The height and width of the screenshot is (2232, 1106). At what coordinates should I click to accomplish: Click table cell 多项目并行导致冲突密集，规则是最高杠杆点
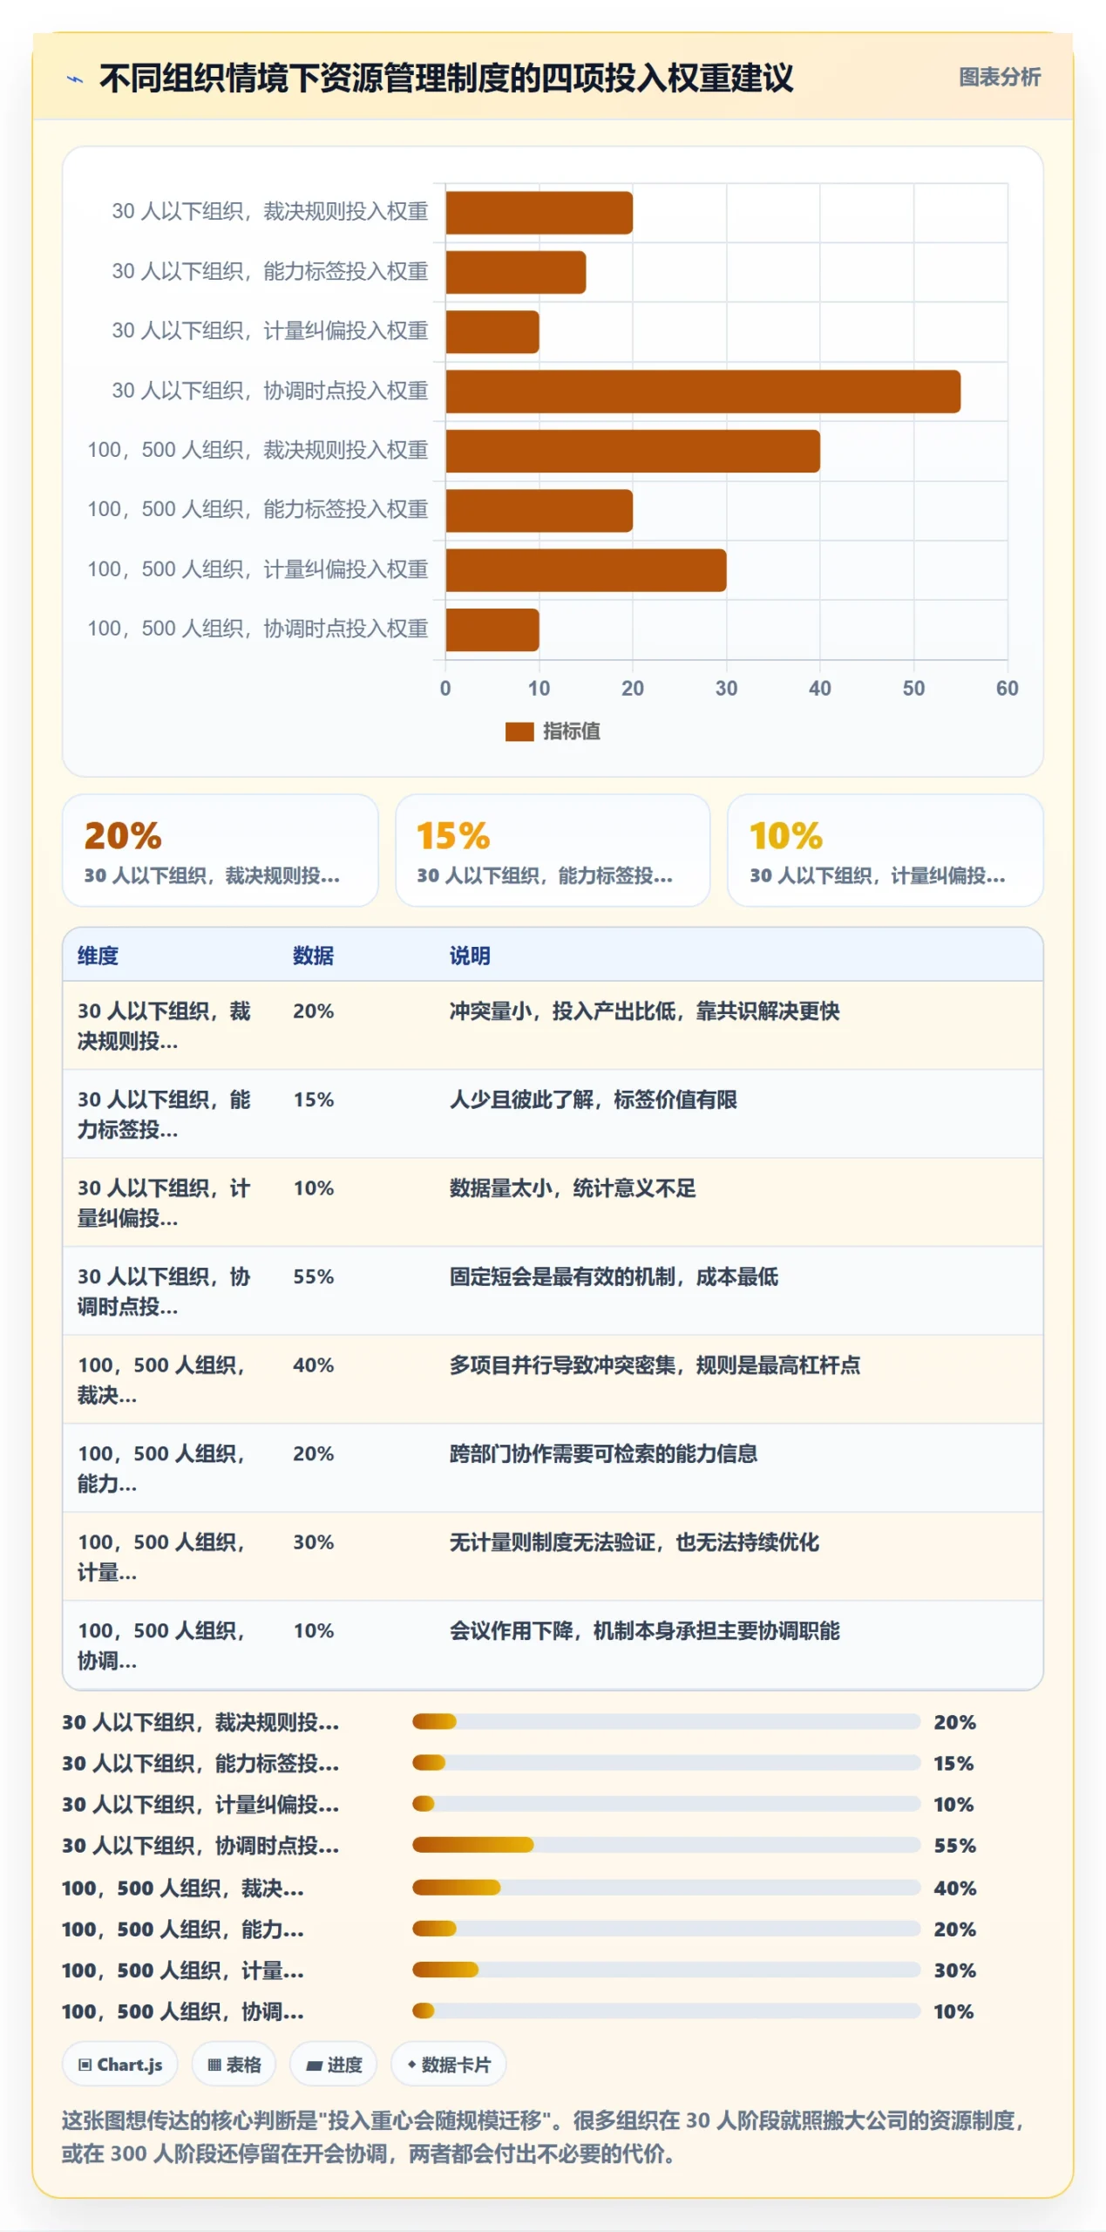coord(655,1364)
